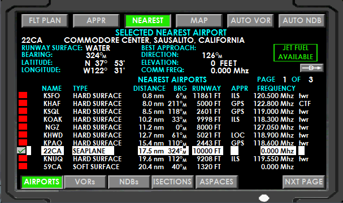Show nearest ISECTIONS list

click(x=172, y=182)
